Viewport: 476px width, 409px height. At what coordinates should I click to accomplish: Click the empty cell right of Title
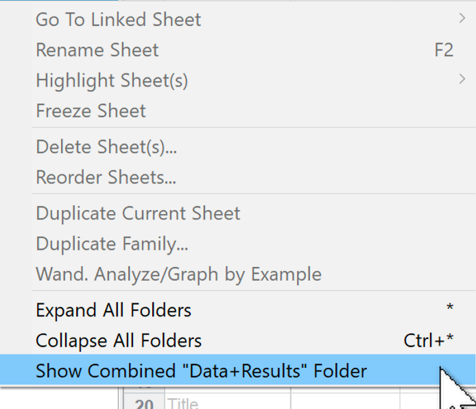point(345,403)
